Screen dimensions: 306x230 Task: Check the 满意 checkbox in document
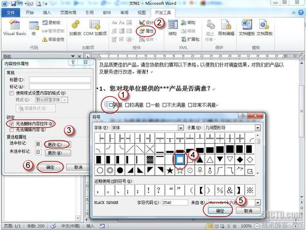pos(110,105)
